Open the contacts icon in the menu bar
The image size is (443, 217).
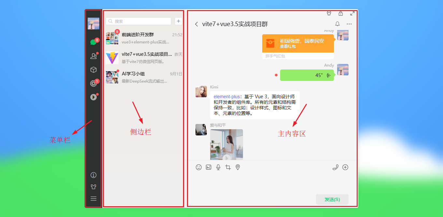pos(93,56)
